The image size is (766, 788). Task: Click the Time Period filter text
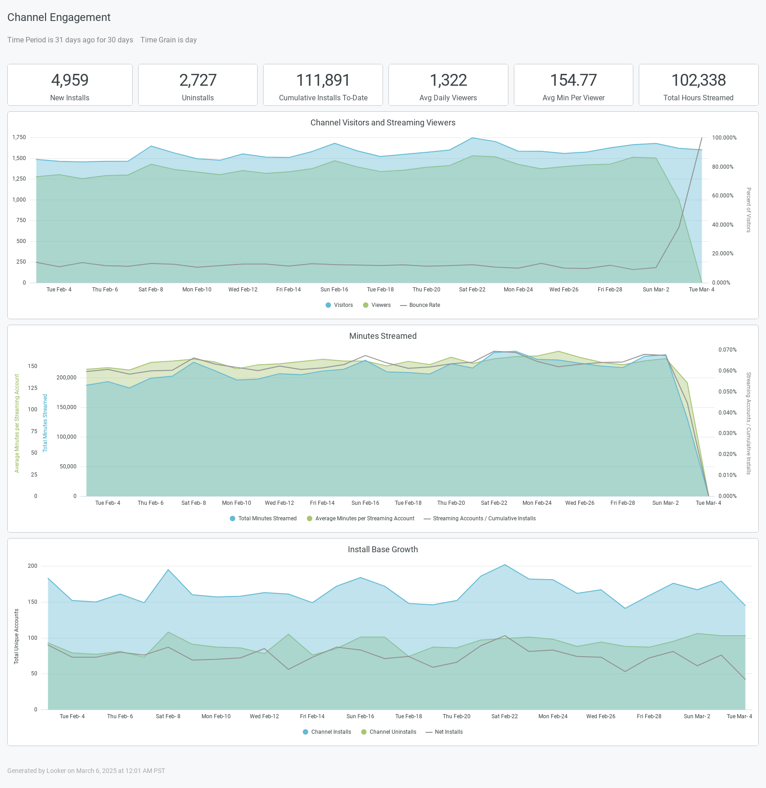70,40
